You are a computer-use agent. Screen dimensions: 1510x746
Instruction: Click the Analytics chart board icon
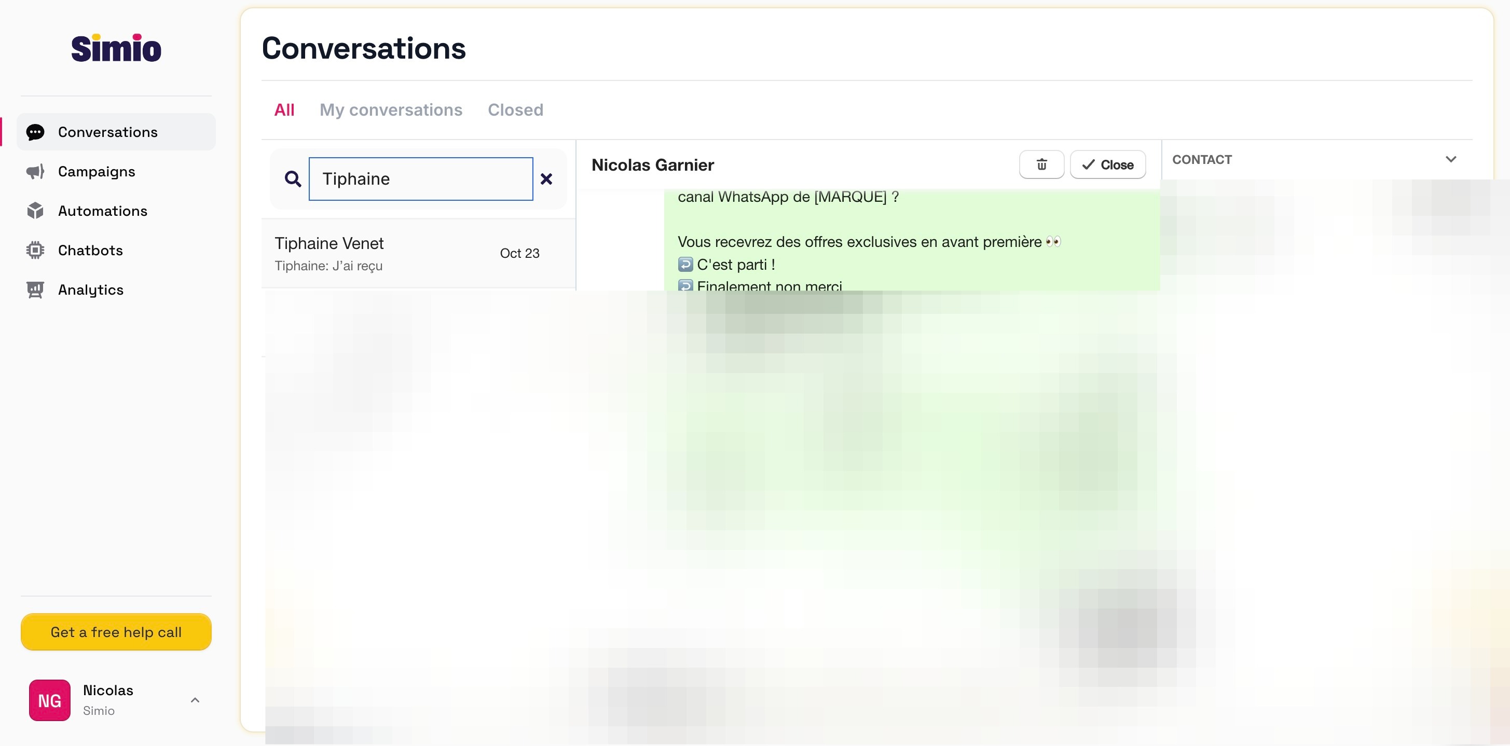[x=35, y=289]
